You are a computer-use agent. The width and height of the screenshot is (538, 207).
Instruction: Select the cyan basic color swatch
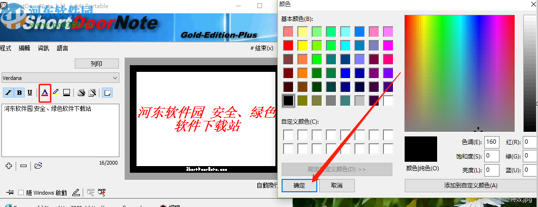(x=345, y=45)
